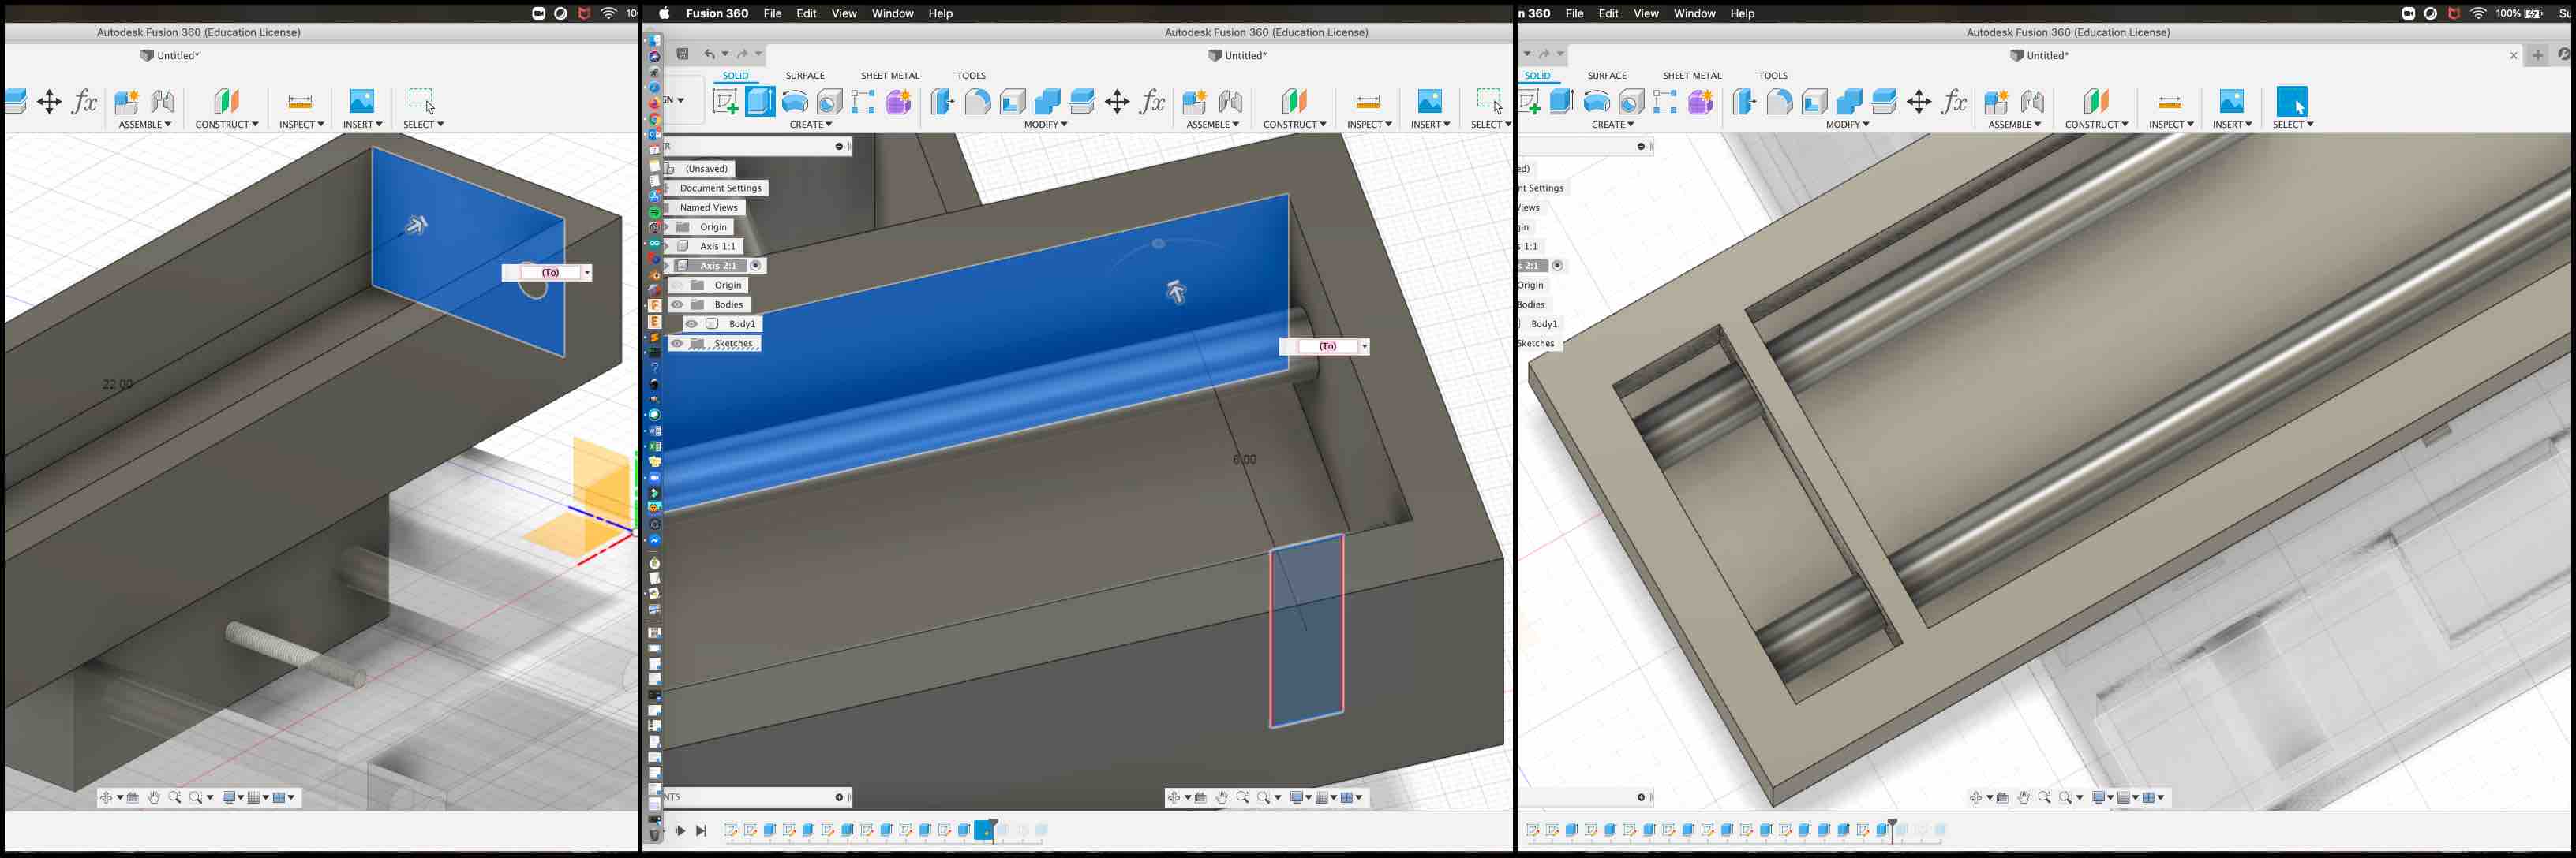2576x858 pixels.
Task: Click Undo arrow in middle window
Action: coord(709,54)
